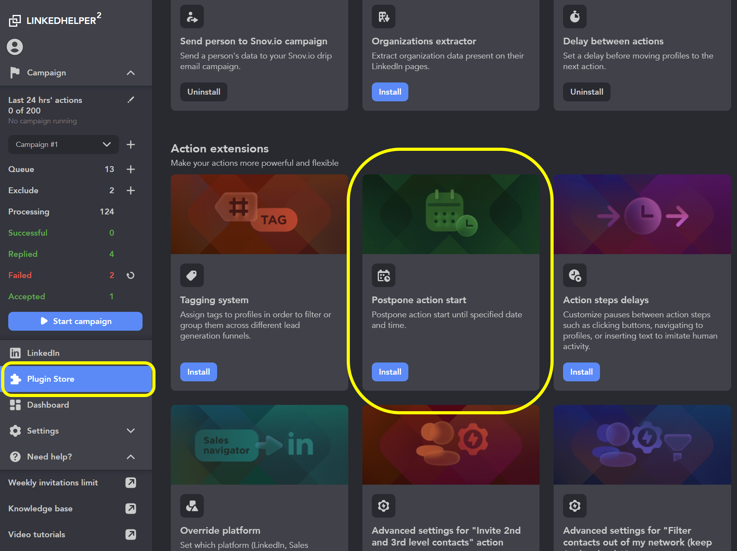This screenshot has height=551, width=737.
Task: Retry failed profiles using the refresh icon
Action: [130, 275]
